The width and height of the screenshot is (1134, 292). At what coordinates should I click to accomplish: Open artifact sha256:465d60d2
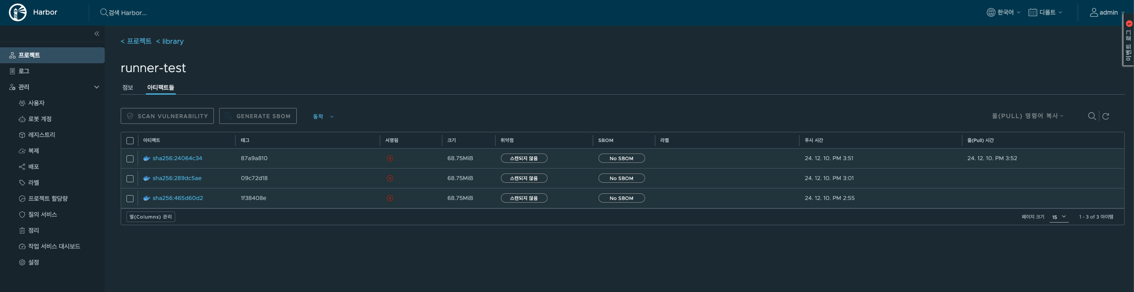click(178, 198)
